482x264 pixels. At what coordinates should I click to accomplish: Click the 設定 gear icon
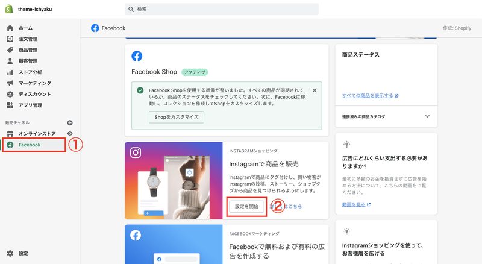10,253
